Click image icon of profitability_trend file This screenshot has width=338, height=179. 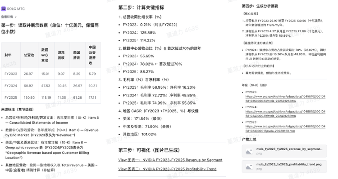click(x=249, y=167)
